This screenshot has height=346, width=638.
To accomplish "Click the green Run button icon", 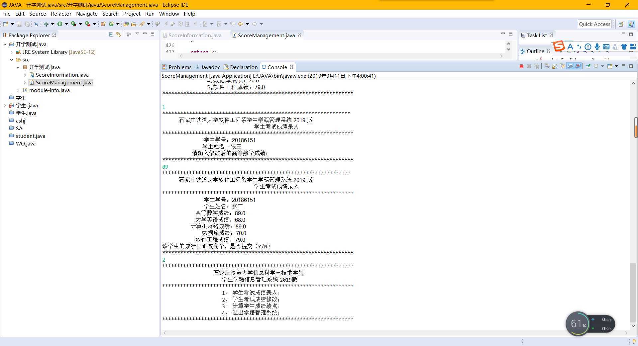I will coord(60,24).
